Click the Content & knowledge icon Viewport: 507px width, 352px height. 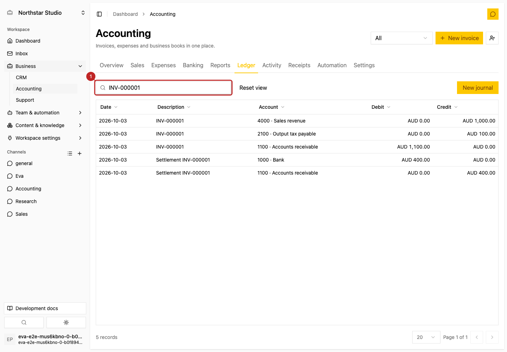click(10, 125)
